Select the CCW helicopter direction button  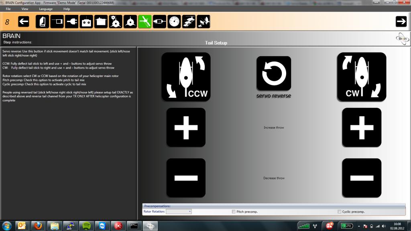click(186, 77)
